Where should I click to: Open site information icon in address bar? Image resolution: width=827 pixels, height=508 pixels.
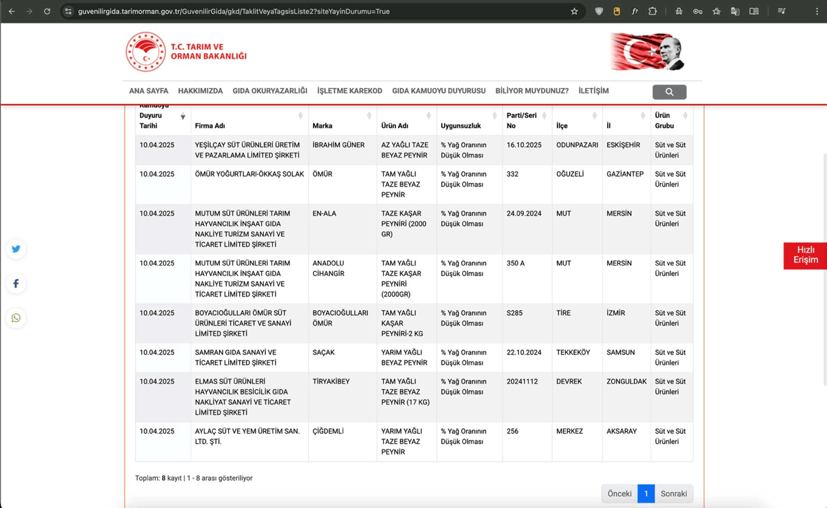[x=68, y=11]
